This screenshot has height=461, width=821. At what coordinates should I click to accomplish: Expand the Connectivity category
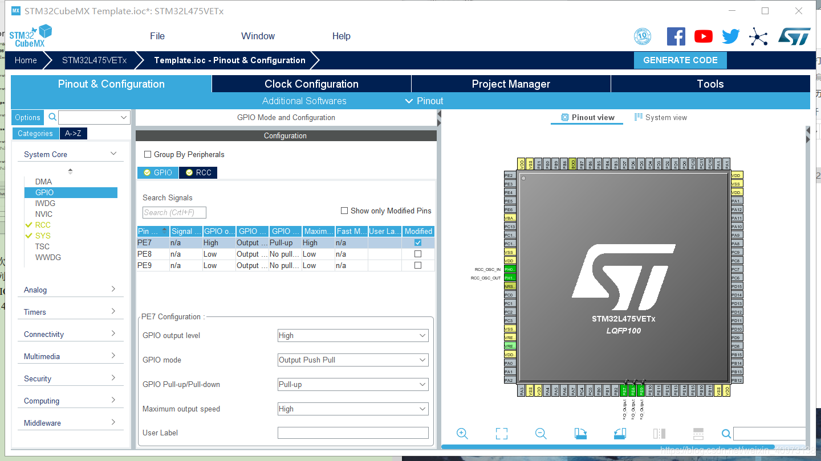tap(70, 334)
